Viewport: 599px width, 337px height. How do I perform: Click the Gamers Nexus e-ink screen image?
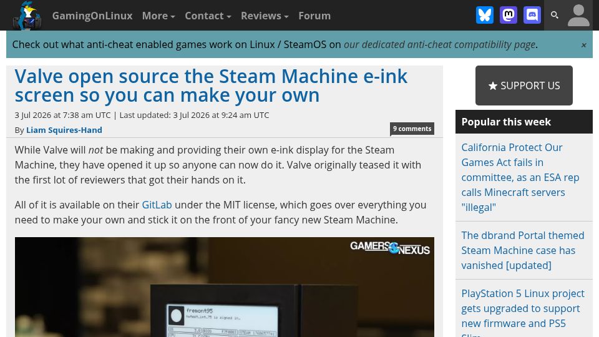click(224, 287)
